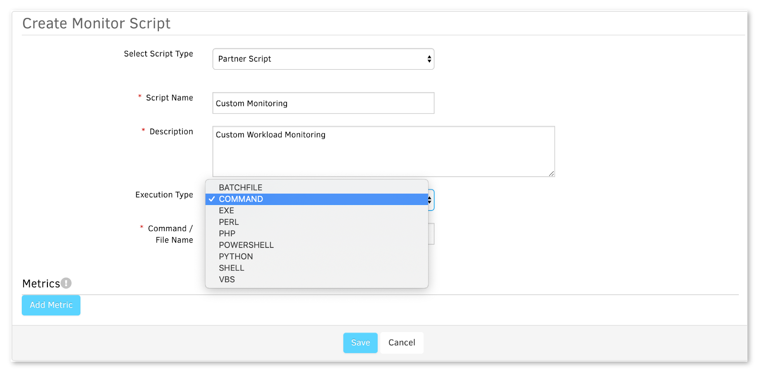
Task: Open the Select Script Type dropdown
Action: pyautogui.click(x=323, y=59)
